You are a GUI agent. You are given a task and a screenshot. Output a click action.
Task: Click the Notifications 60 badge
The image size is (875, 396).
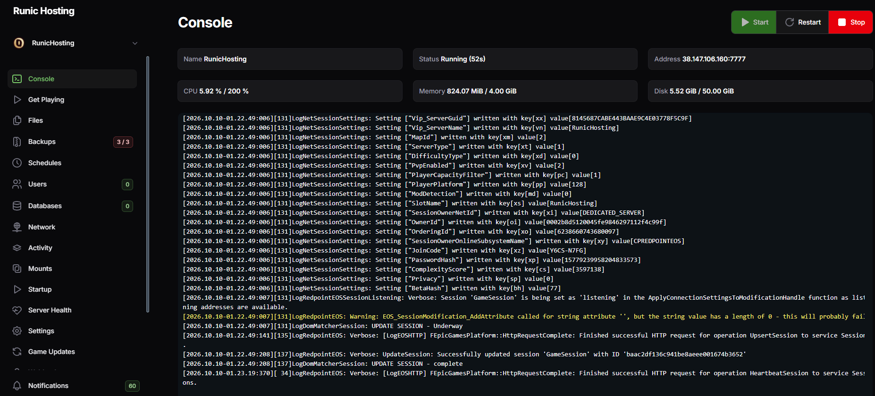point(132,386)
